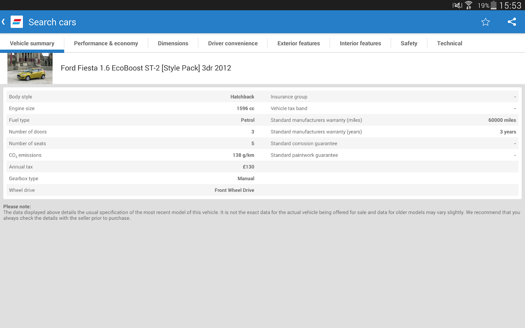Tap the 3 years warranty value

(x=508, y=132)
